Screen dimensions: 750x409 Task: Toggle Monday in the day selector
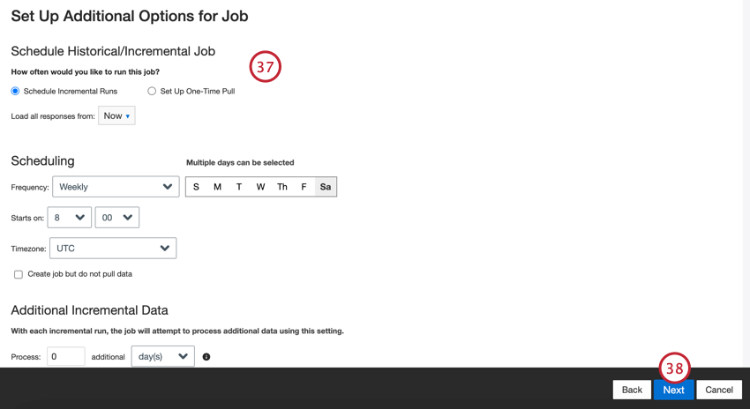[x=217, y=187]
